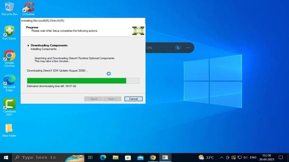The height and width of the screenshot is (162, 289).
Task: Click the Installing Microsoft(R) DirectX(R) title bar
Action: pos(83,21)
